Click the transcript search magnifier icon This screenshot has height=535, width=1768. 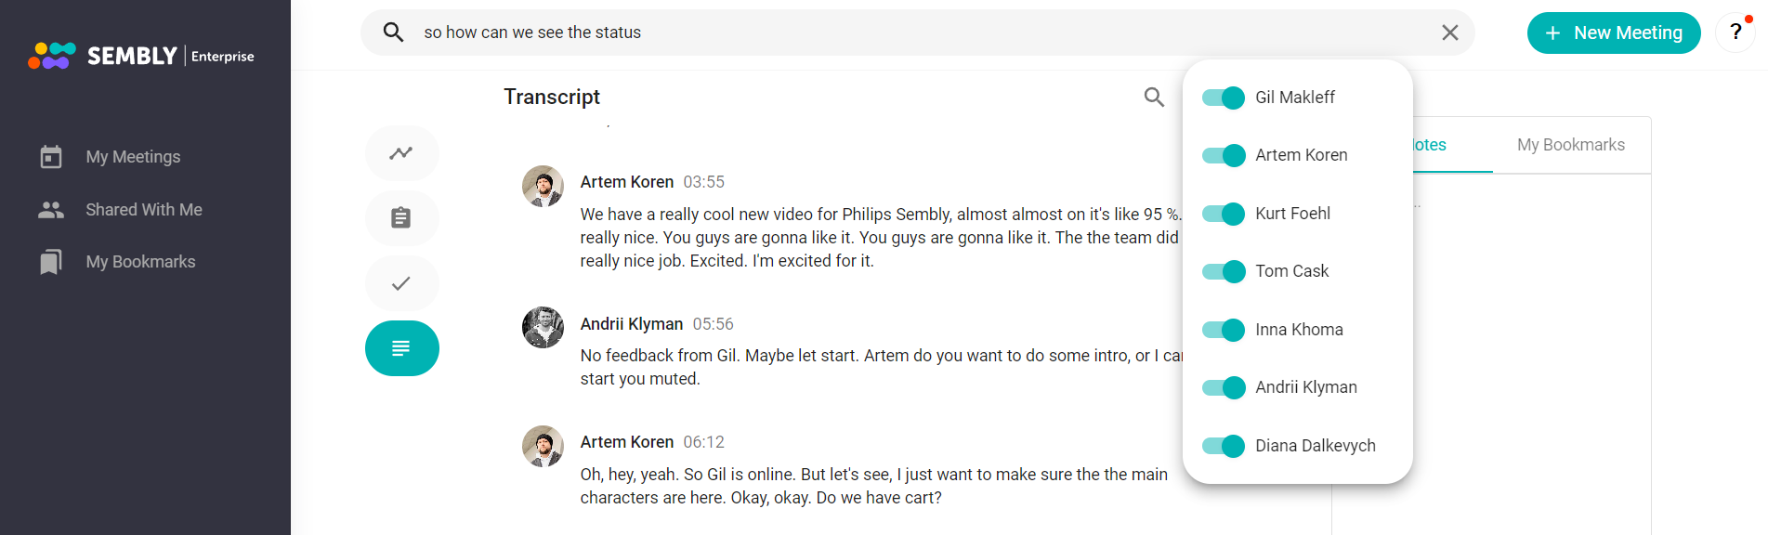1154,98
